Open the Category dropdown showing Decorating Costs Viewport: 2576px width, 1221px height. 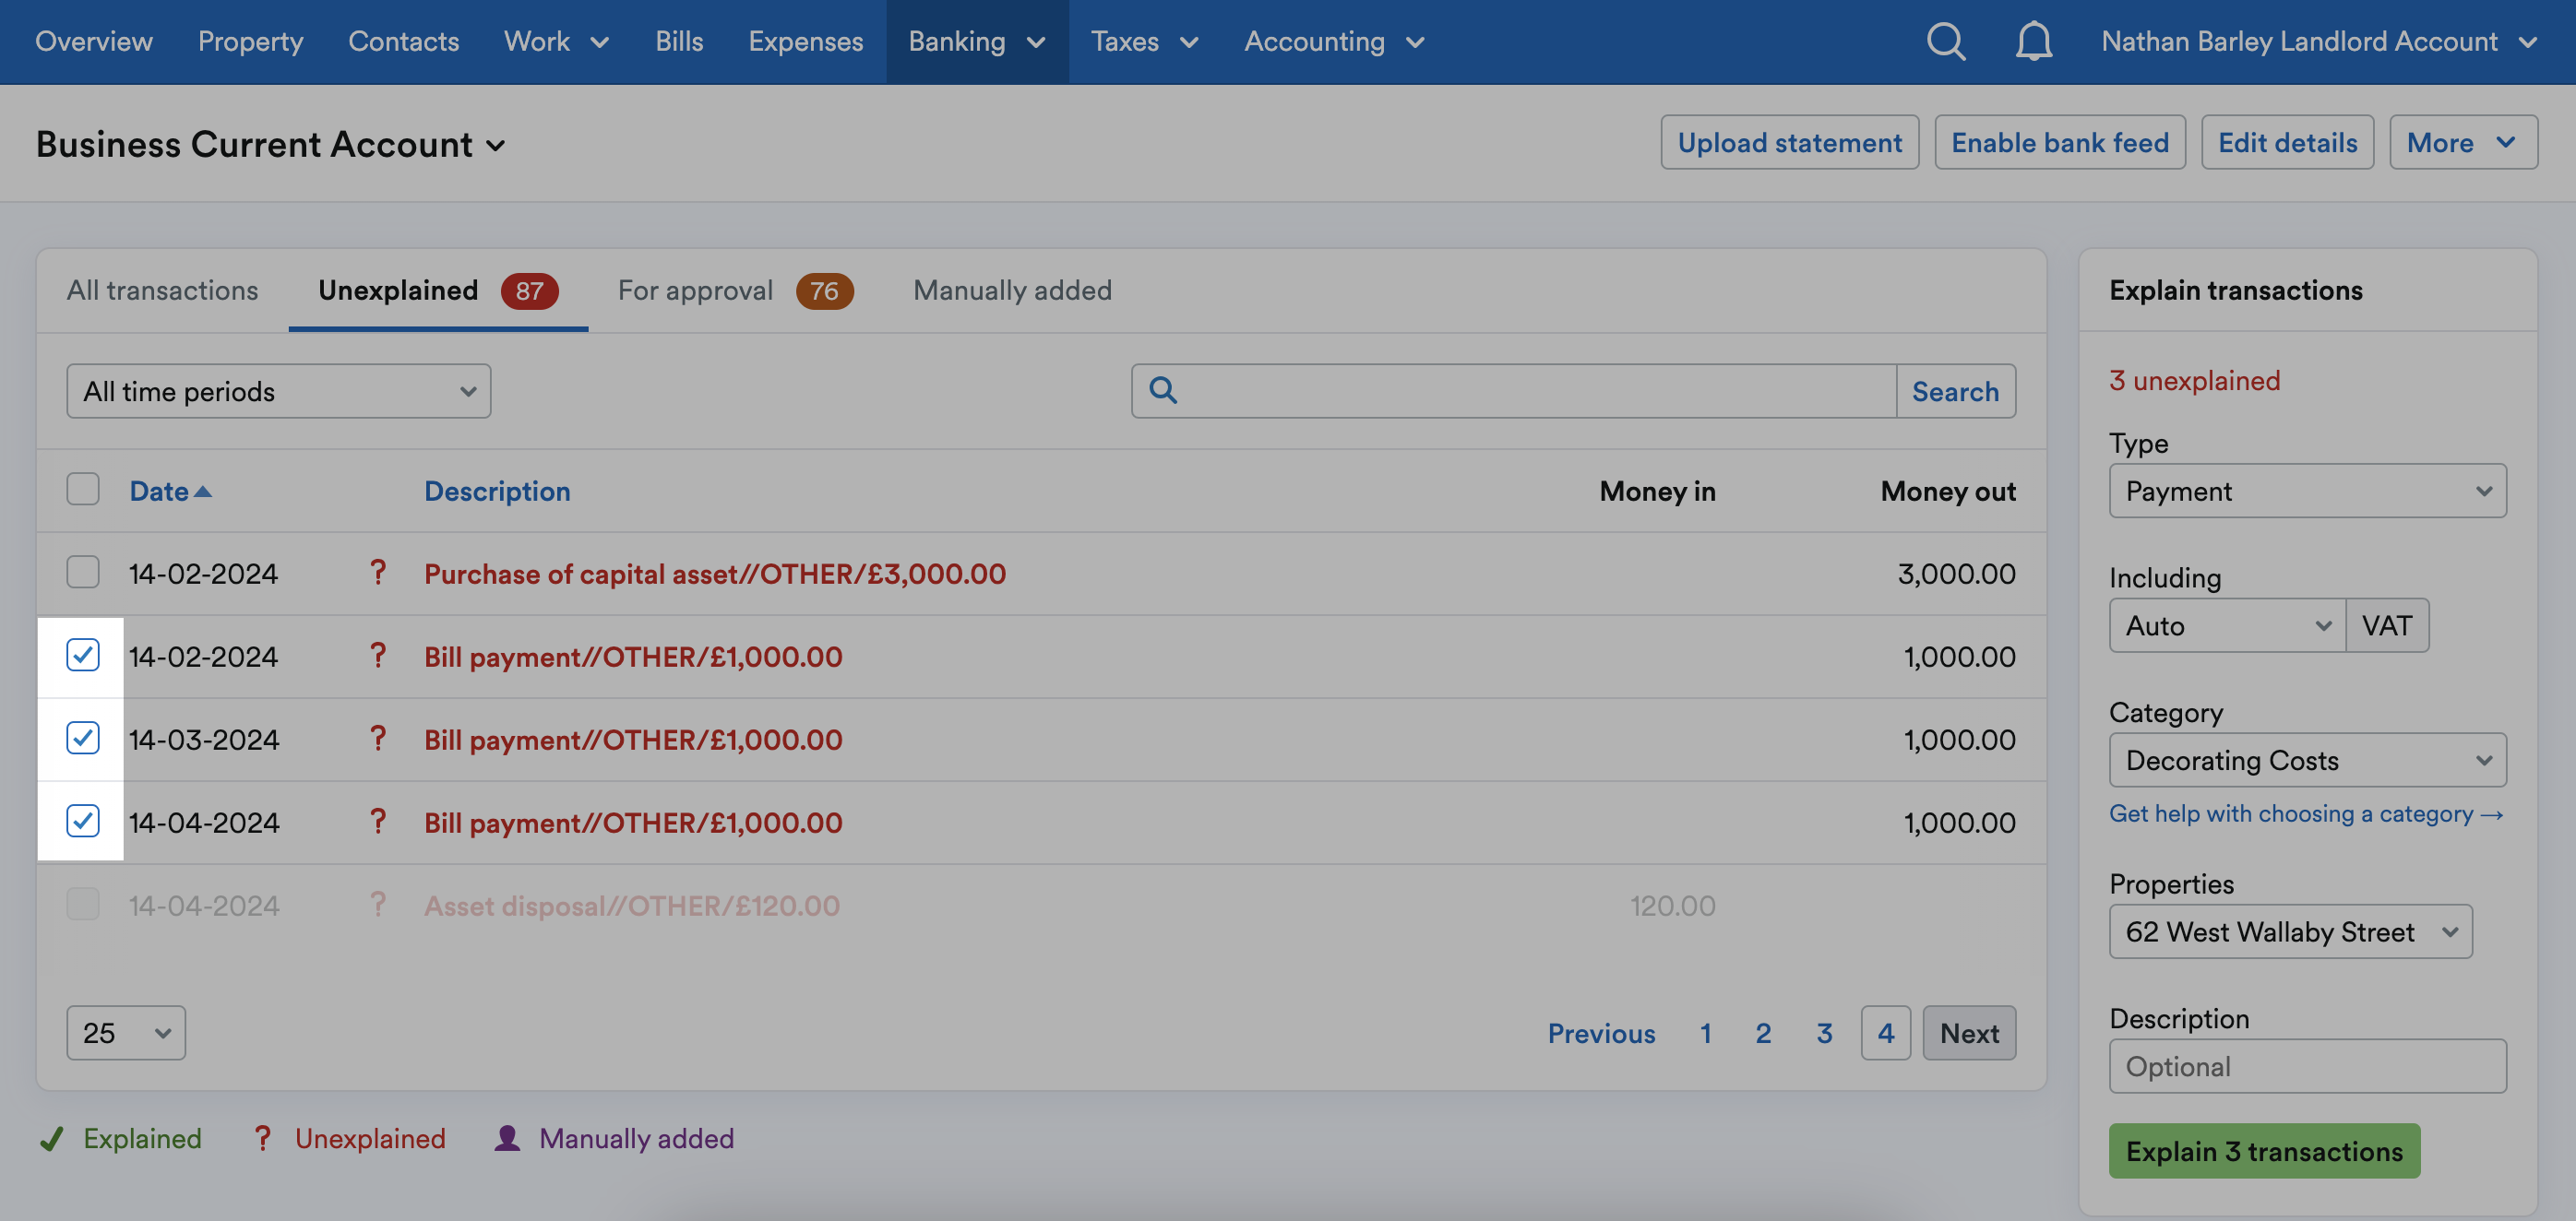tap(2307, 761)
